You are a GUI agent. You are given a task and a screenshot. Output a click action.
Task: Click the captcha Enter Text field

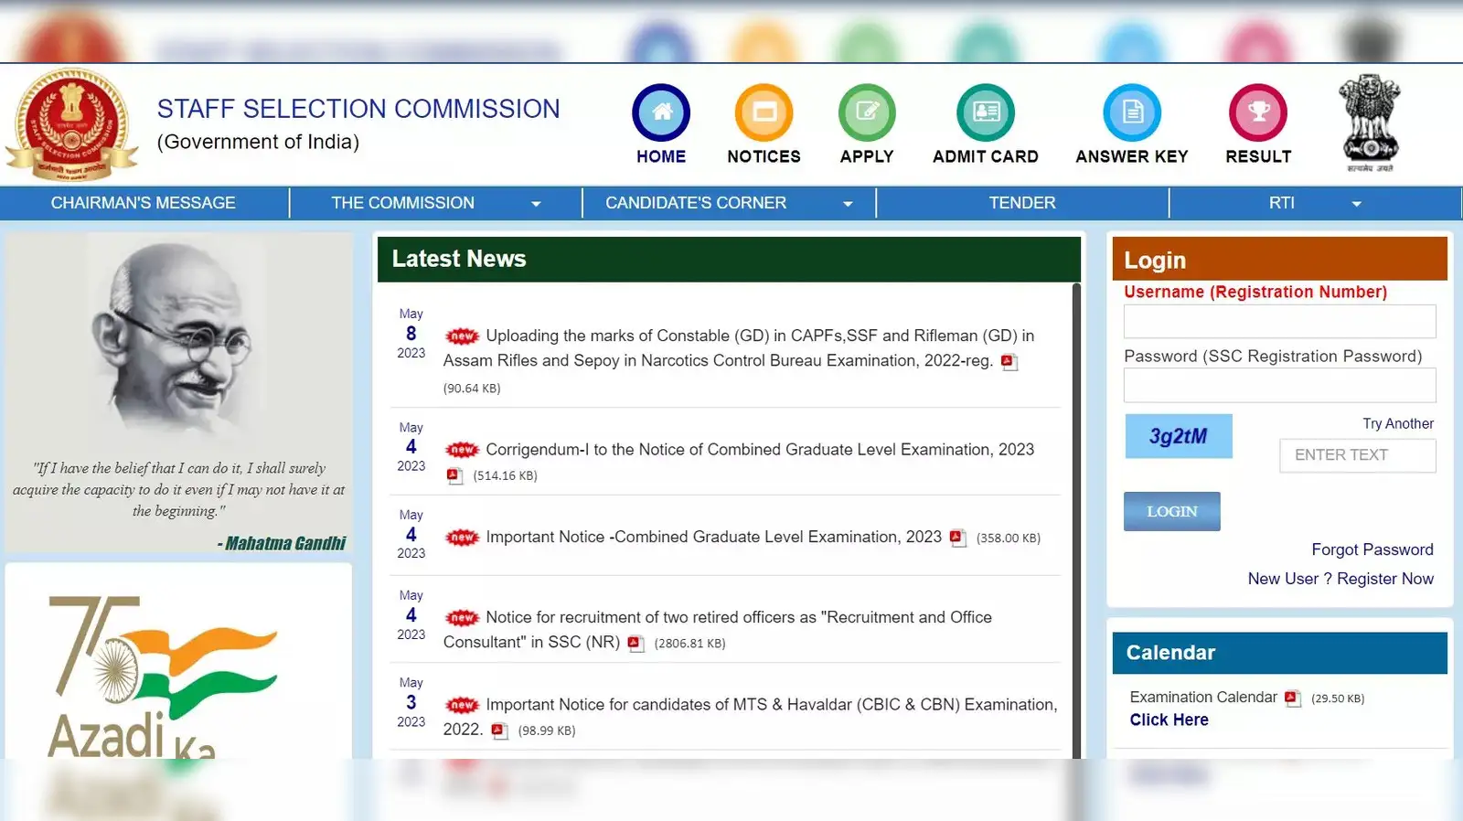(1357, 455)
